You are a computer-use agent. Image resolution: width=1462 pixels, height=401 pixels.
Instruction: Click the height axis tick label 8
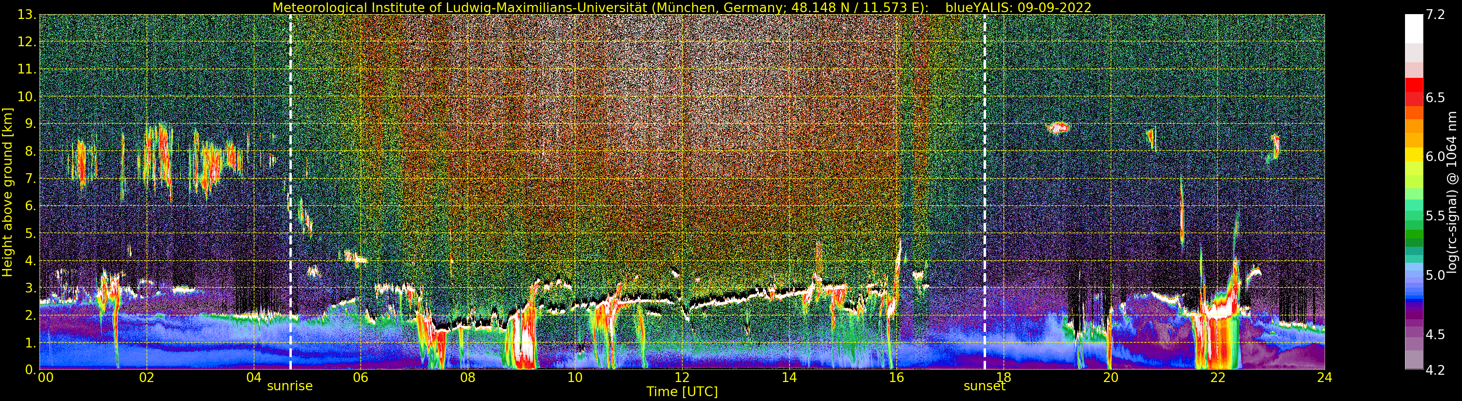pos(31,151)
